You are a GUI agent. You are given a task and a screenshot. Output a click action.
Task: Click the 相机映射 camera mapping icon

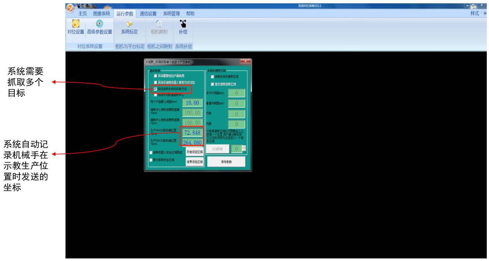pyautogui.click(x=159, y=28)
